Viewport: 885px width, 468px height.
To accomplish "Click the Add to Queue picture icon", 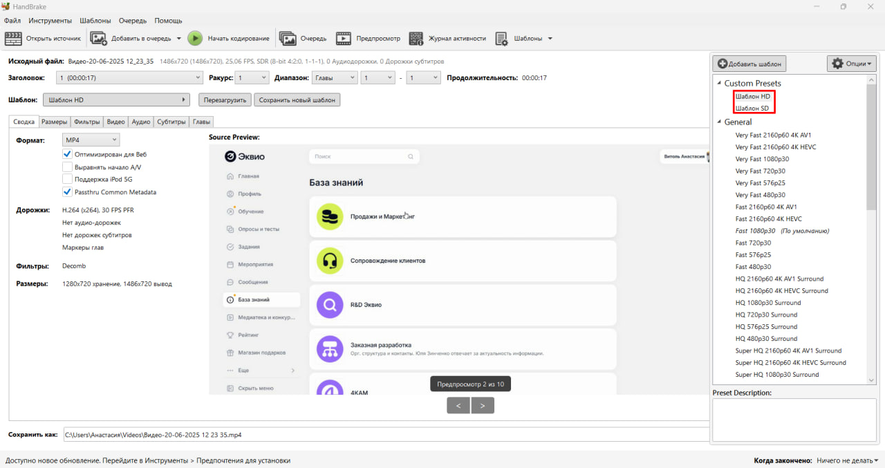I will 99,39.
